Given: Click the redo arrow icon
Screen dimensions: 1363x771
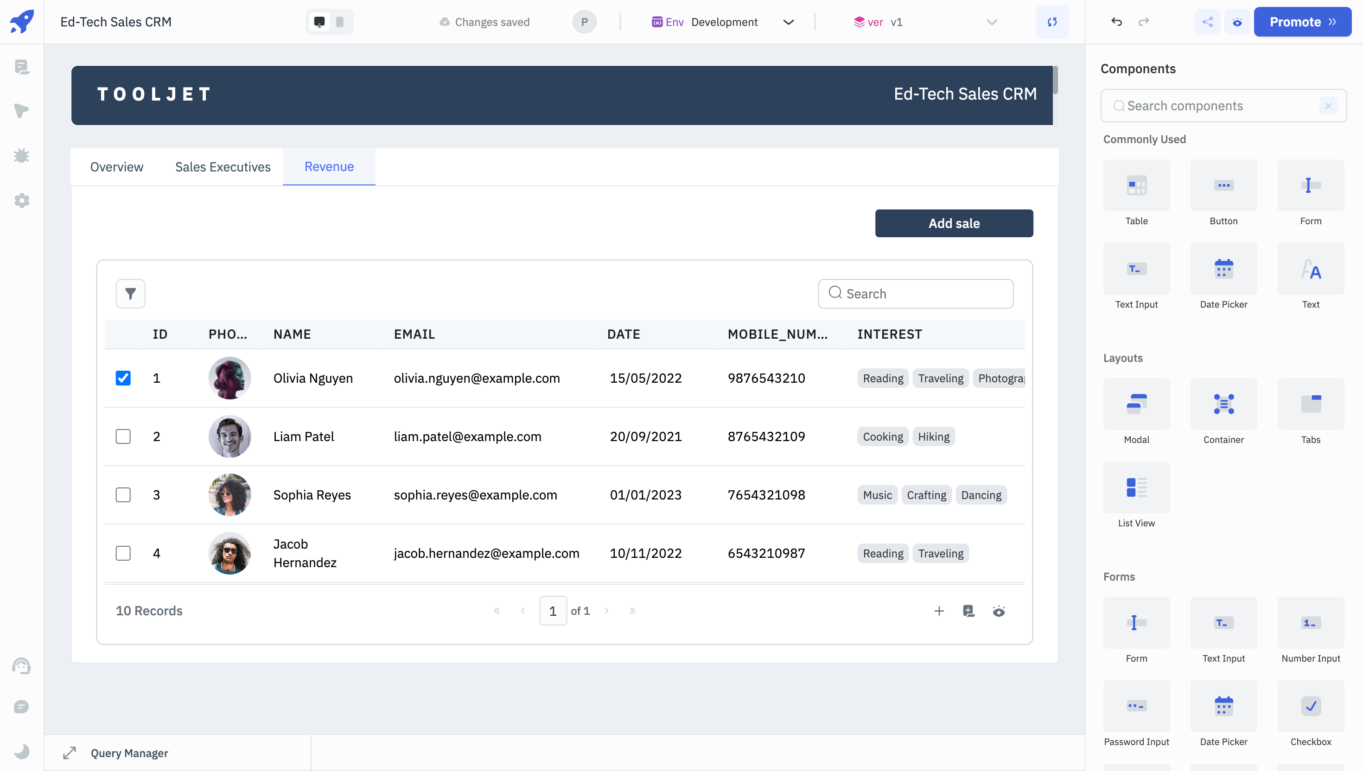Looking at the screenshot, I should click(x=1144, y=22).
